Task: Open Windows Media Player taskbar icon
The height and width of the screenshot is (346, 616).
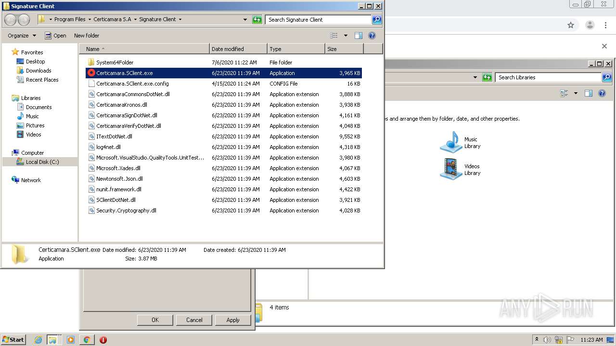Action: [71, 340]
